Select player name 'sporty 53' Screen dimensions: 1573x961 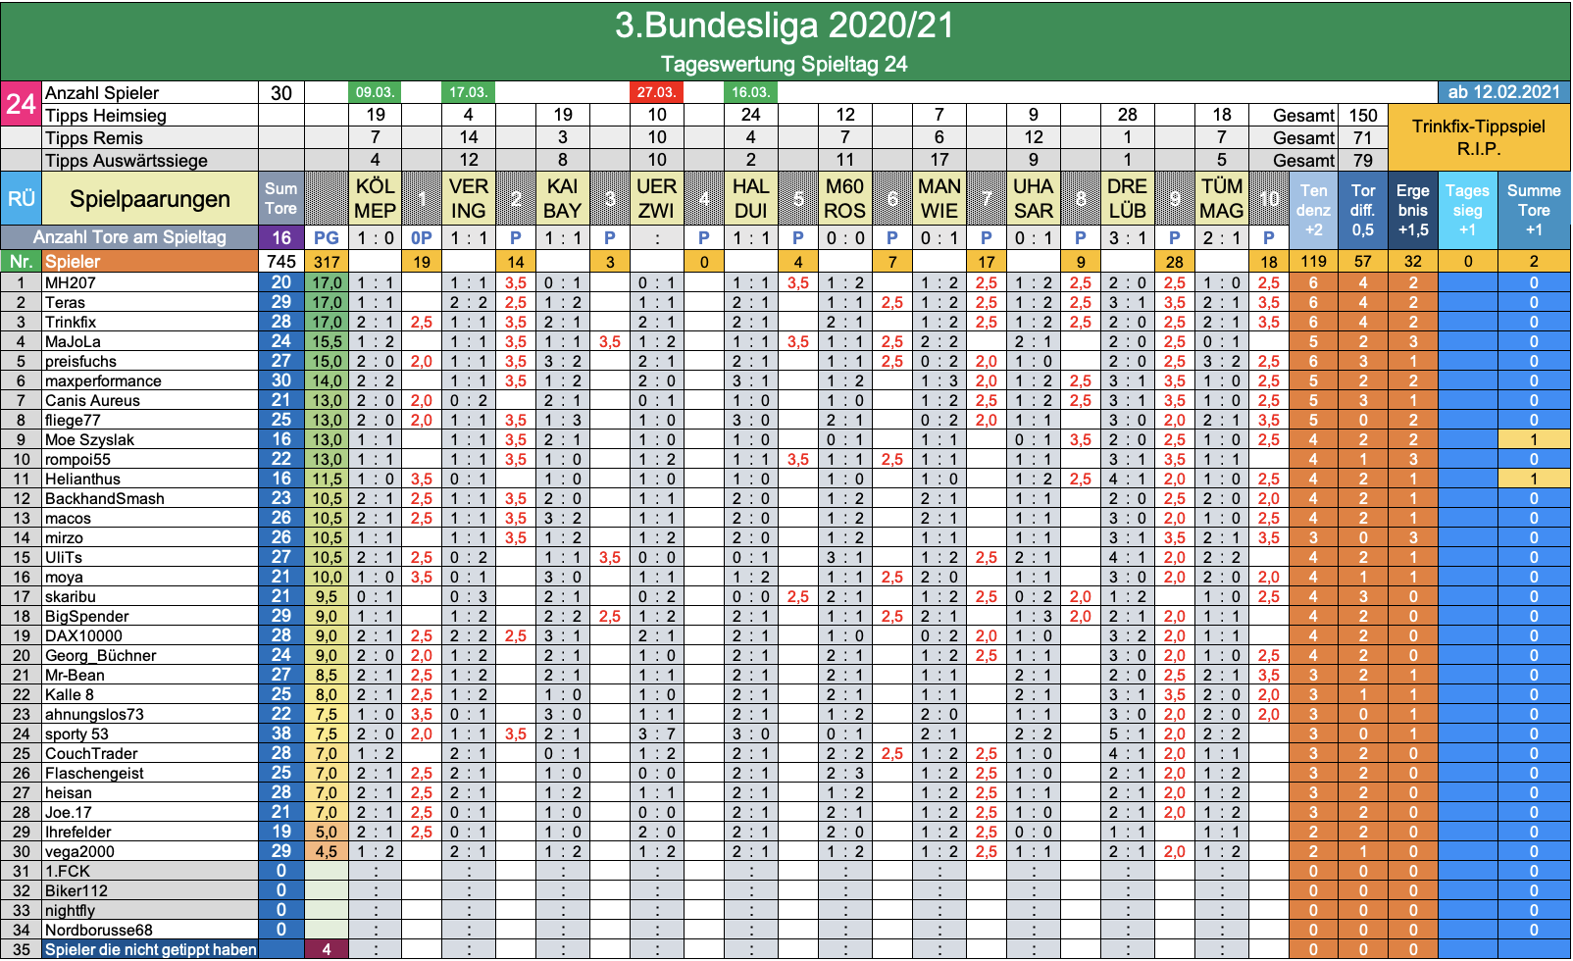pyautogui.click(x=76, y=733)
